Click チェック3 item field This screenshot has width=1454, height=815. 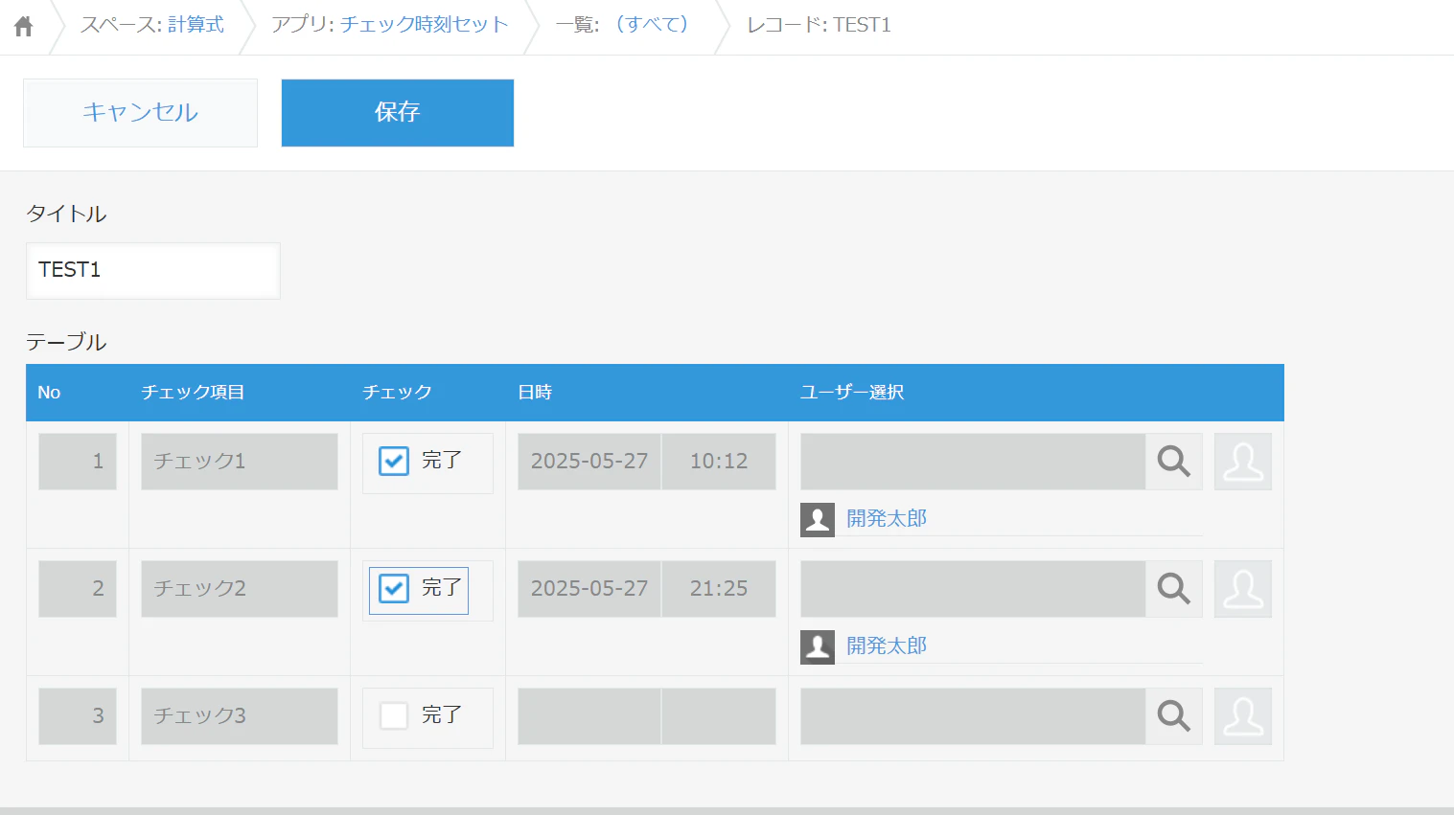point(240,716)
